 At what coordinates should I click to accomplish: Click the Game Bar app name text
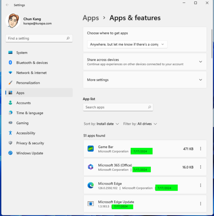coord(106,147)
